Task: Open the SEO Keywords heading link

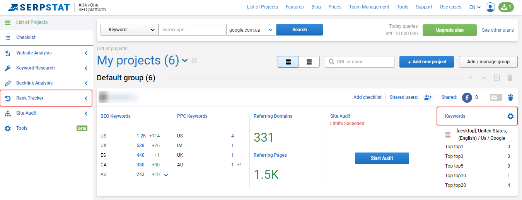Action: [116, 116]
